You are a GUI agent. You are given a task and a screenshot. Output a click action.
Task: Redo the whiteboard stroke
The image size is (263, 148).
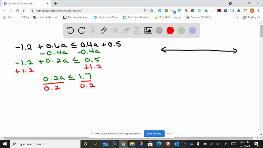coord(81,30)
